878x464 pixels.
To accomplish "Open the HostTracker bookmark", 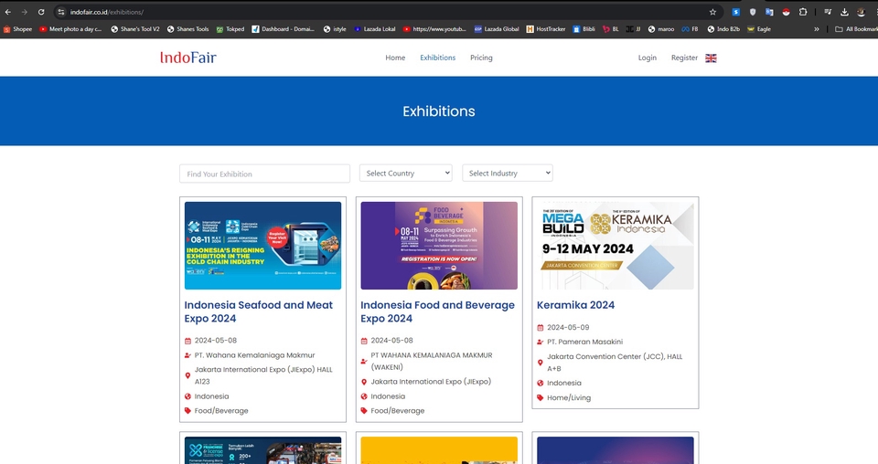I will pos(546,29).
